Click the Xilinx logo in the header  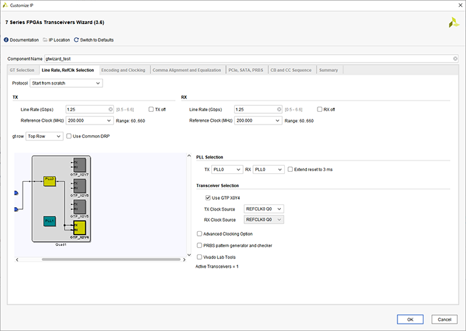[x=454, y=23]
